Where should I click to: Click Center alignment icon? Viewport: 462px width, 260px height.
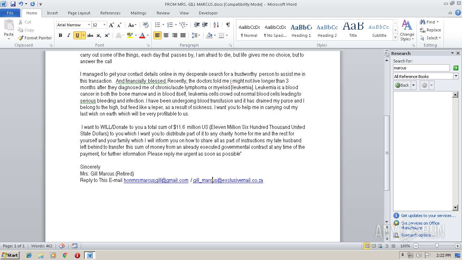tap(166, 35)
